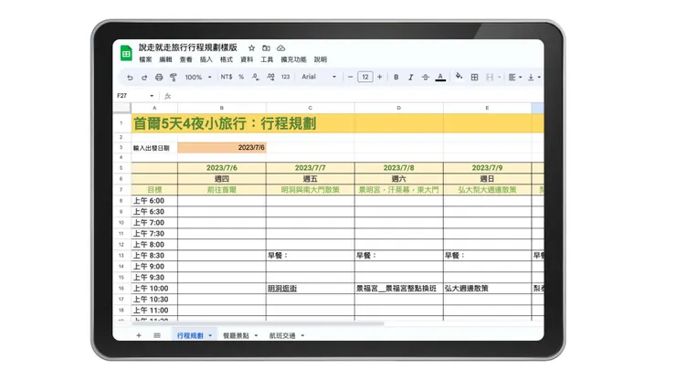Open the 航班交通 tab options arrow
676x380 pixels.
tap(302, 335)
